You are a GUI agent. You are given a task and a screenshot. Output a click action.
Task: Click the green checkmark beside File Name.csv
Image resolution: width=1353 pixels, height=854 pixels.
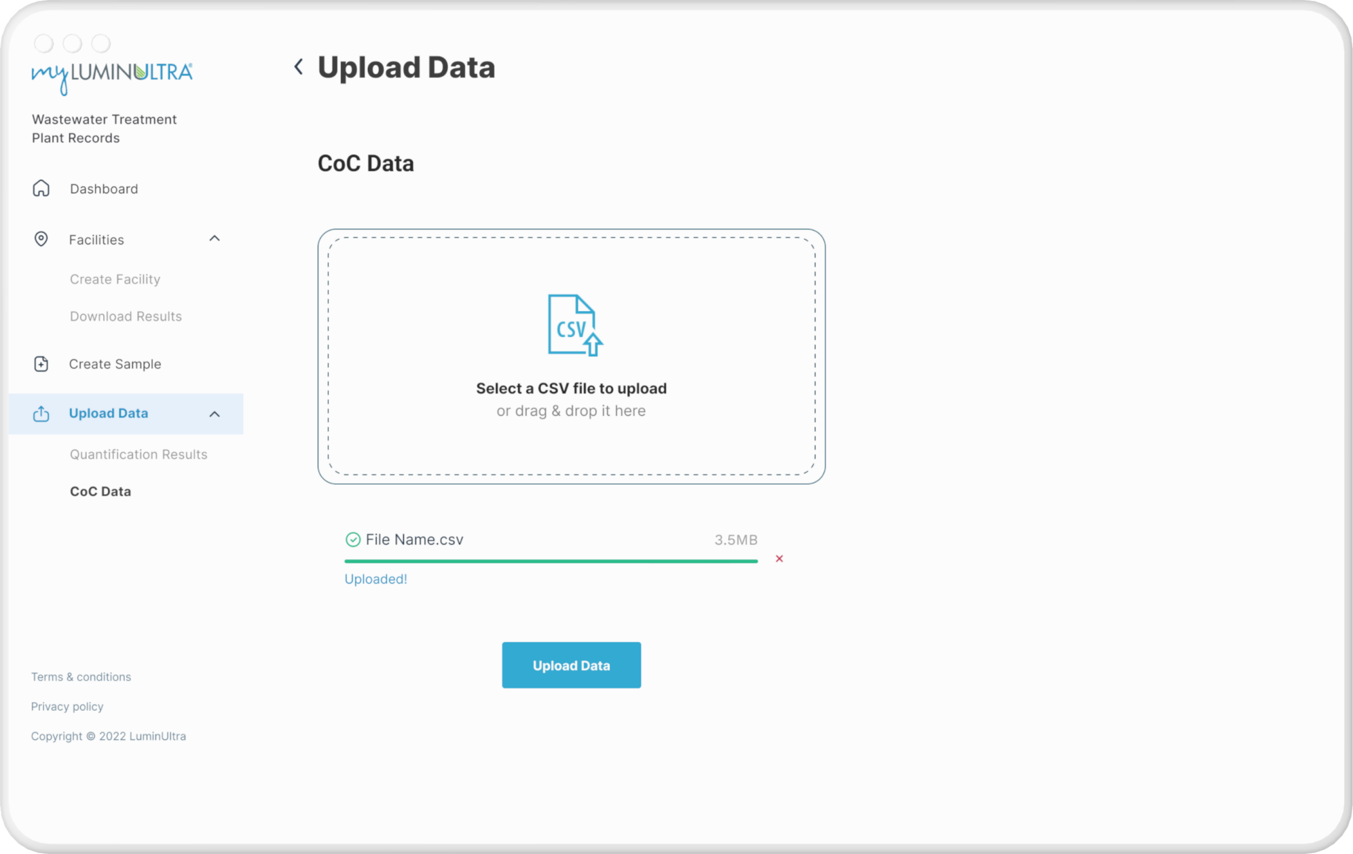(x=353, y=540)
